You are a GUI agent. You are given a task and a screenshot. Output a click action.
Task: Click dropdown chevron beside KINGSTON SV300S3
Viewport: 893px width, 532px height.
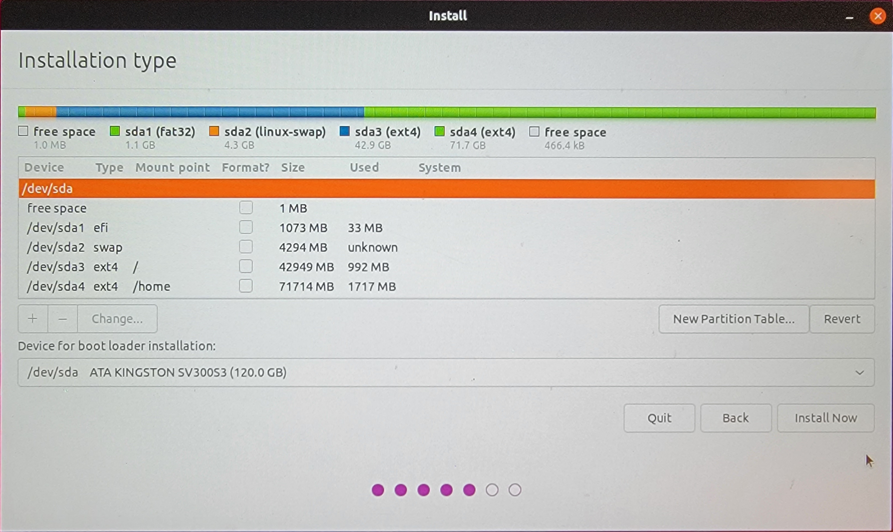859,373
